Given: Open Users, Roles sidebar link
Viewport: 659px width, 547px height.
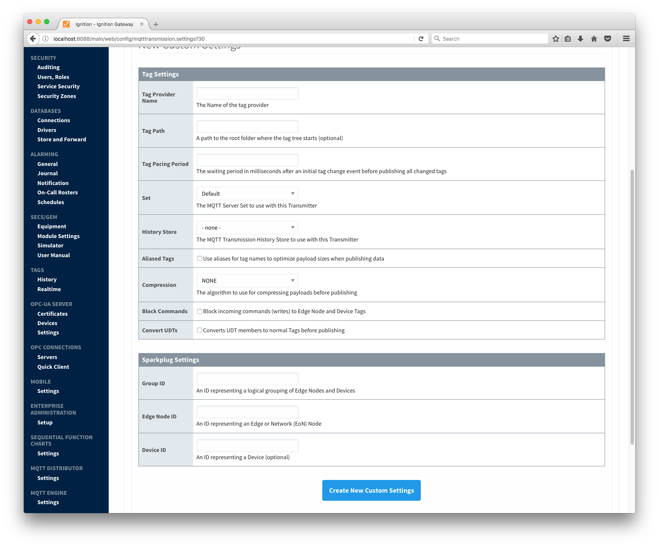Looking at the screenshot, I should coord(53,77).
